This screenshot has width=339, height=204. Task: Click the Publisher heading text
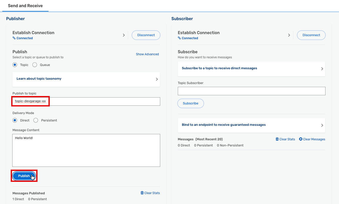[x=16, y=19]
